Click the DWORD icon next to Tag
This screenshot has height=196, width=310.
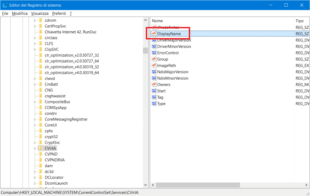pos(154,97)
